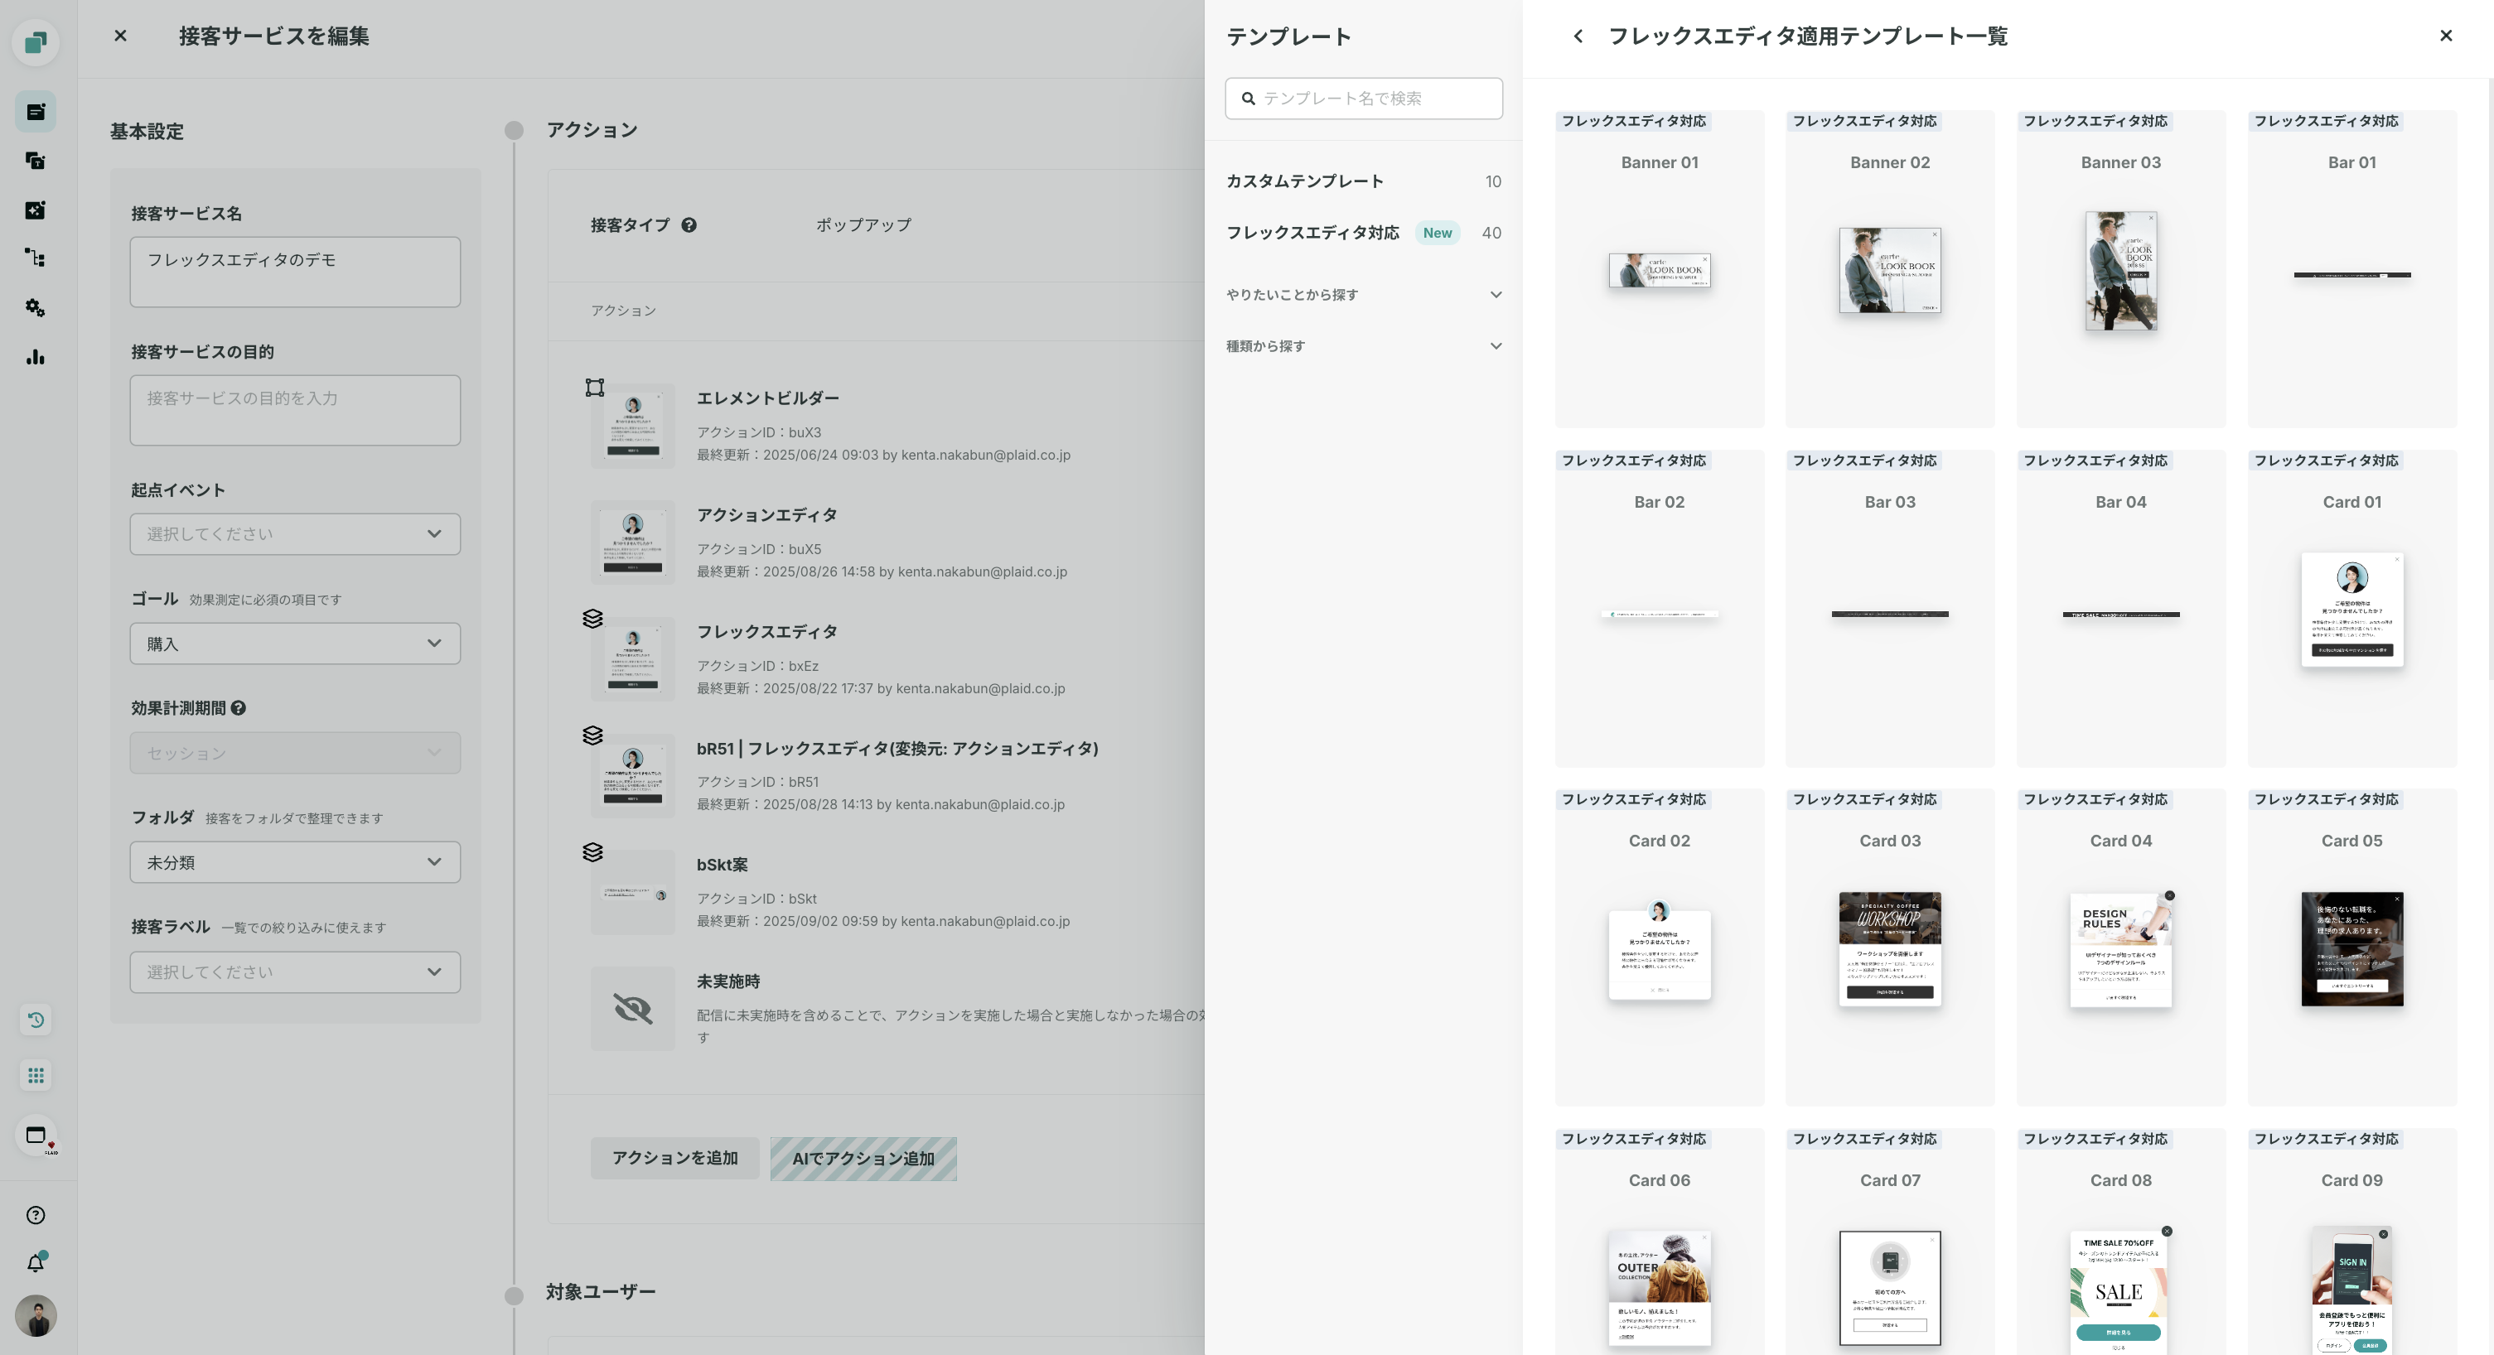This screenshot has height=1355, width=2494.
Task: Select the Card 06 outer collection template
Action: coord(1660,1242)
